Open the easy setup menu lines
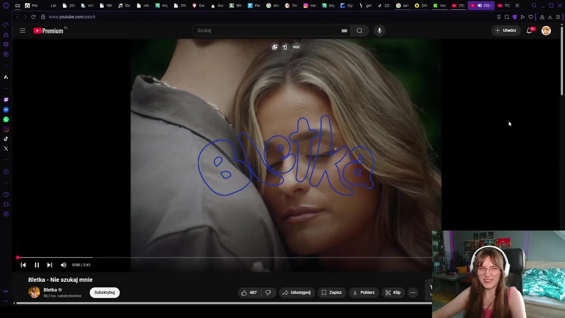 point(558,17)
